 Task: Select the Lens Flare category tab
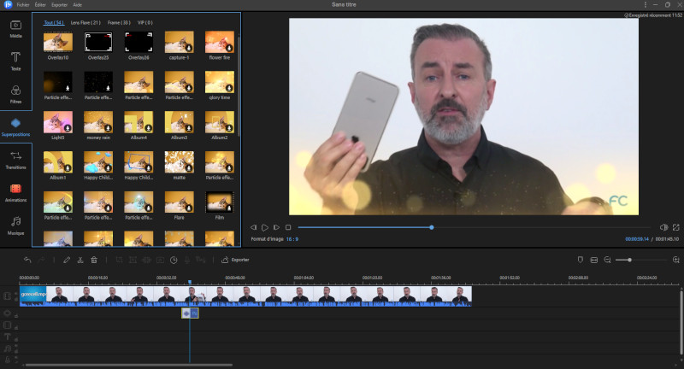[x=88, y=21]
